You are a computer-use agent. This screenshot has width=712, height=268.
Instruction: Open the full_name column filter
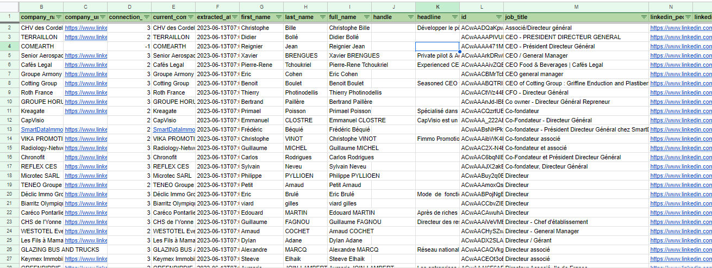tap(367, 17)
